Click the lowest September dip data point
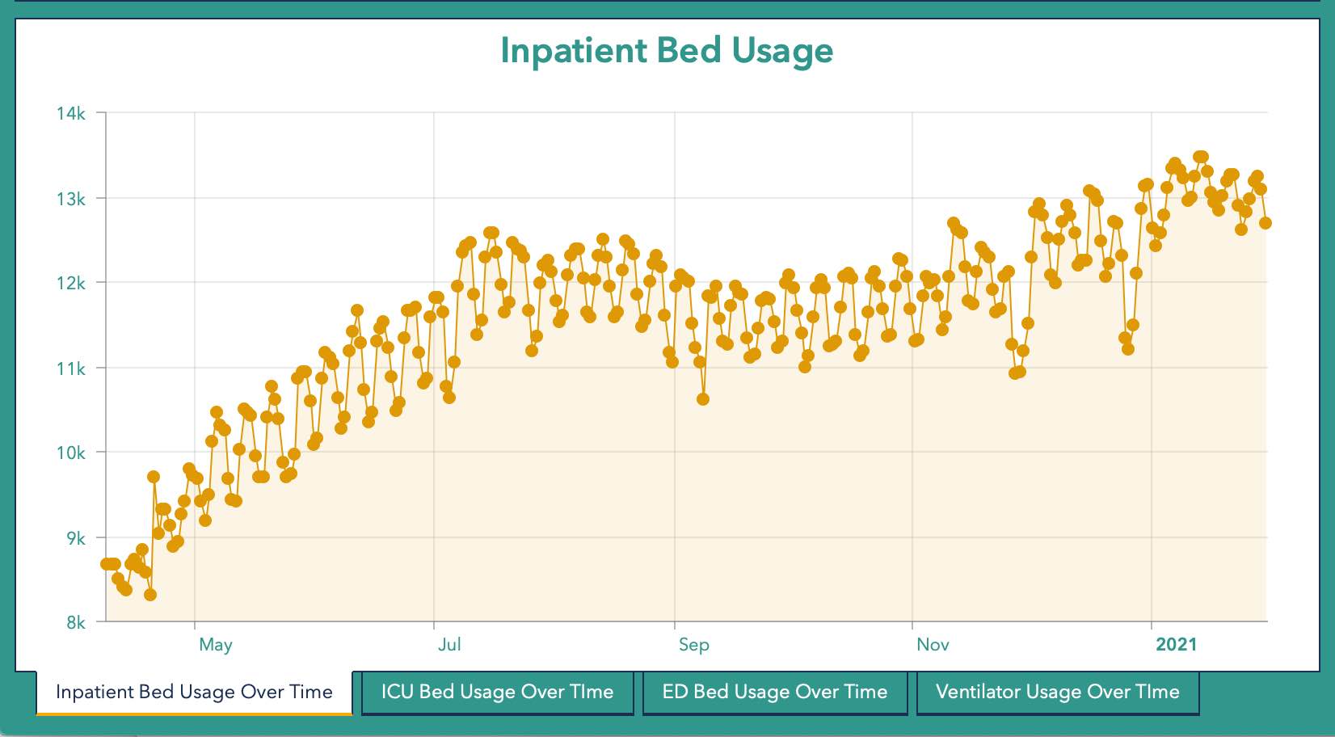The width and height of the screenshot is (1335, 737). coord(703,399)
